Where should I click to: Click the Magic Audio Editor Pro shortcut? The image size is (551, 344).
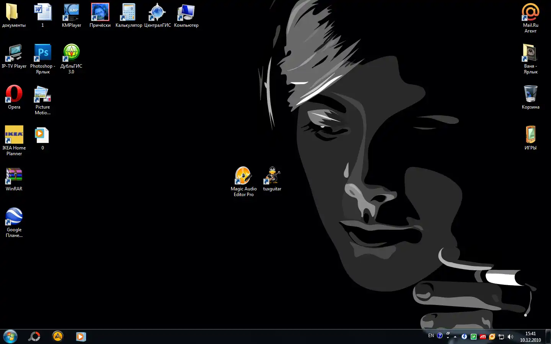pyautogui.click(x=243, y=176)
